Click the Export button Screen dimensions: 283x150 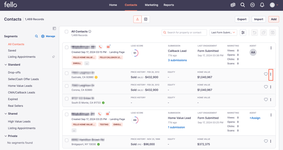click(242, 19)
